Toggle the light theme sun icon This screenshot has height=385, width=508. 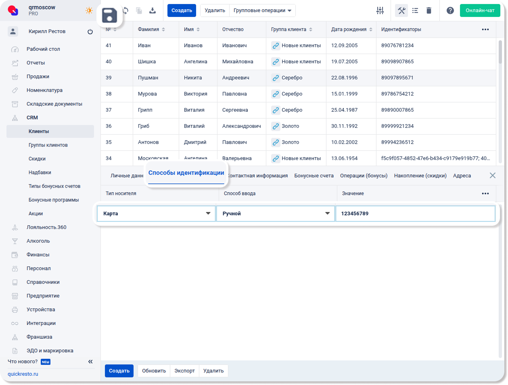(x=89, y=10)
